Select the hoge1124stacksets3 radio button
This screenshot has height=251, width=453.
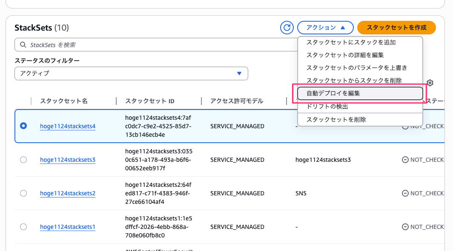point(23,160)
